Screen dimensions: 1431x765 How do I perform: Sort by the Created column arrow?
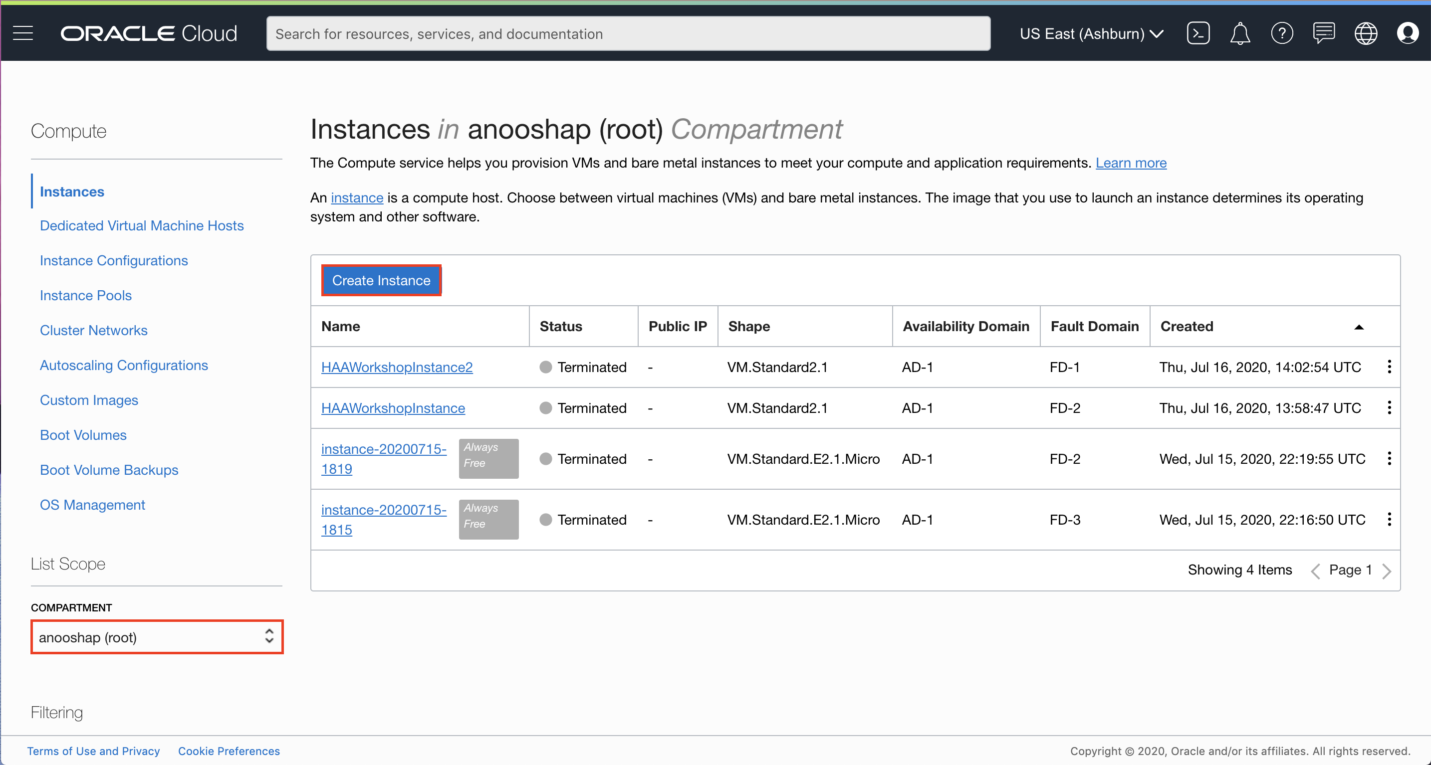[x=1359, y=327]
